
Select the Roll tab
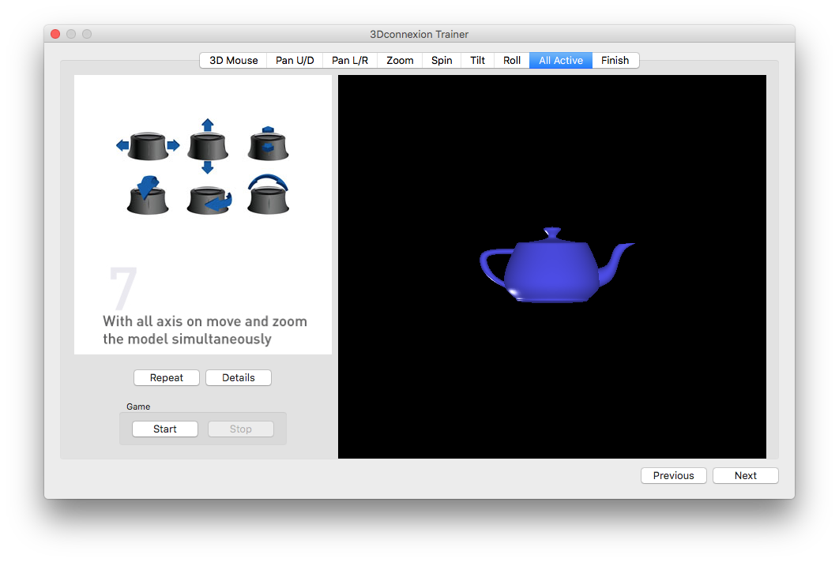512,61
